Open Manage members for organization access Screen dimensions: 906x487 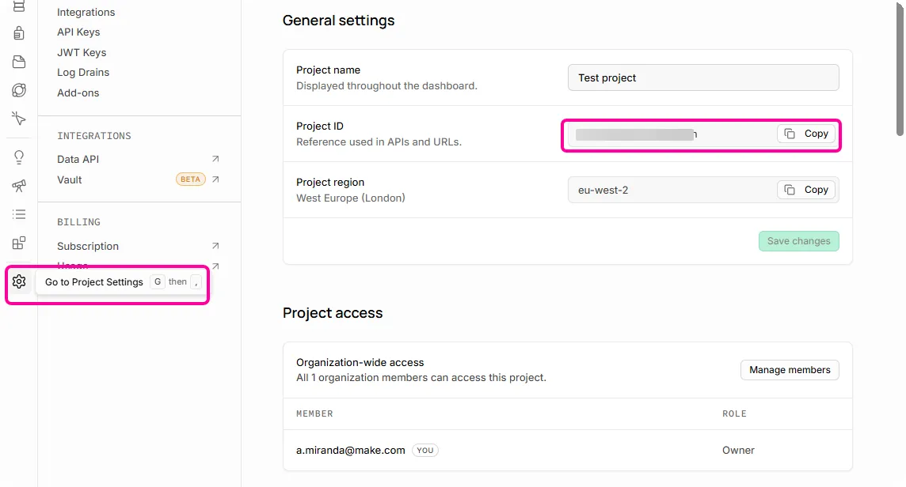[x=790, y=370]
